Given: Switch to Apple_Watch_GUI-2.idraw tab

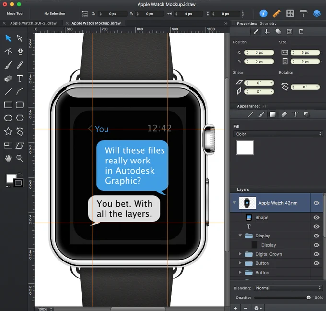Looking at the screenshot, I should tap(33, 23).
